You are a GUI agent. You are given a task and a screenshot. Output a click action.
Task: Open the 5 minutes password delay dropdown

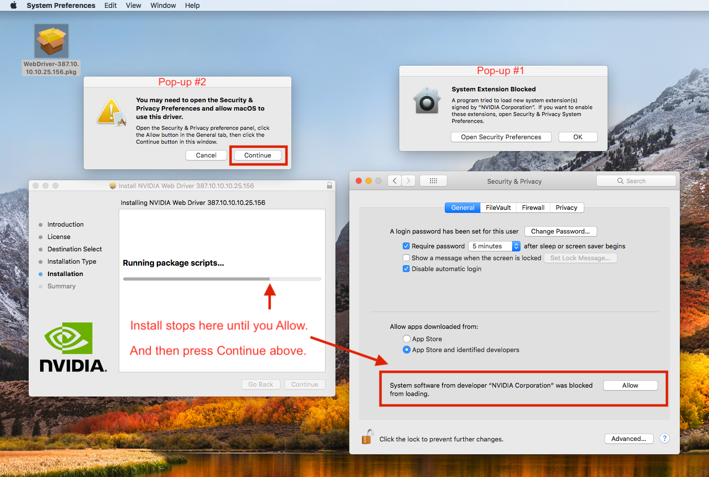[494, 246]
